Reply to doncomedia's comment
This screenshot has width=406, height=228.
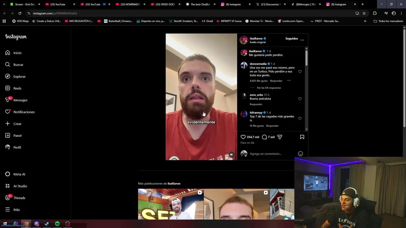(x=276, y=81)
